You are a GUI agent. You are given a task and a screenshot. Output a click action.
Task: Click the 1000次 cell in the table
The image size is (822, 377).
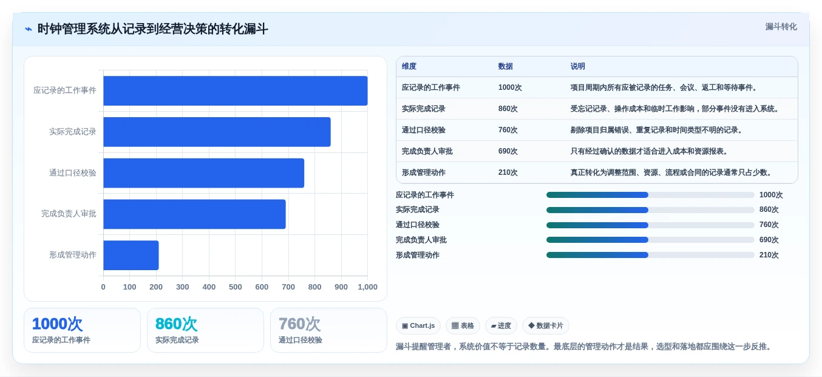(x=510, y=87)
